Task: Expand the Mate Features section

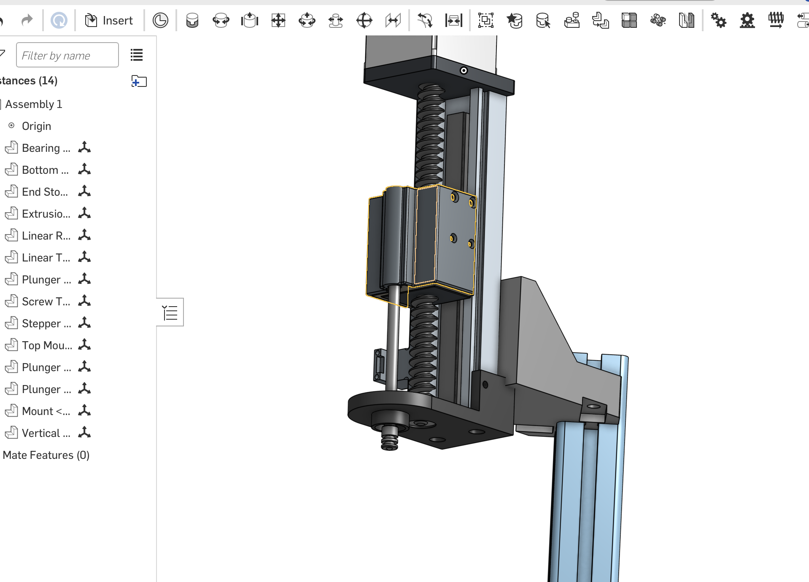Action: pyautogui.click(x=46, y=455)
